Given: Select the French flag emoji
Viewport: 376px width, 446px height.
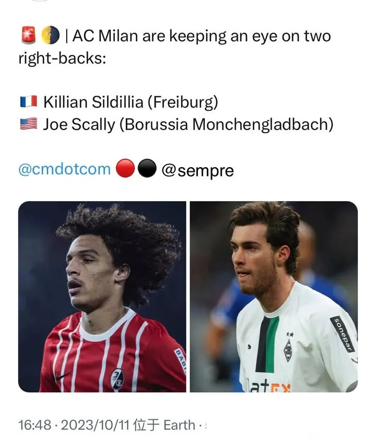Looking at the screenshot, I should pyautogui.click(x=28, y=101).
